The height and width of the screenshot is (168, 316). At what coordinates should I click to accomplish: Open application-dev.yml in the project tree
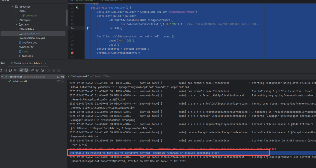(33, 38)
